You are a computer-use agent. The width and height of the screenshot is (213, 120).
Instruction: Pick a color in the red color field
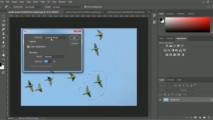188,25
